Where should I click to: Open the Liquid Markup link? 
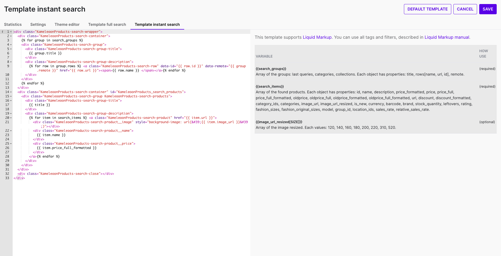coord(317,37)
